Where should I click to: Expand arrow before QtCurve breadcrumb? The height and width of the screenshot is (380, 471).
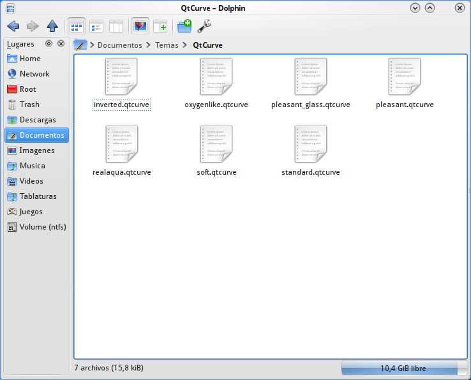point(185,45)
